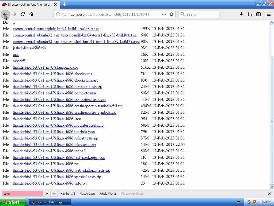
Task: Select '12-Feb-2023 22:04' date text
Action: point(168,145)
